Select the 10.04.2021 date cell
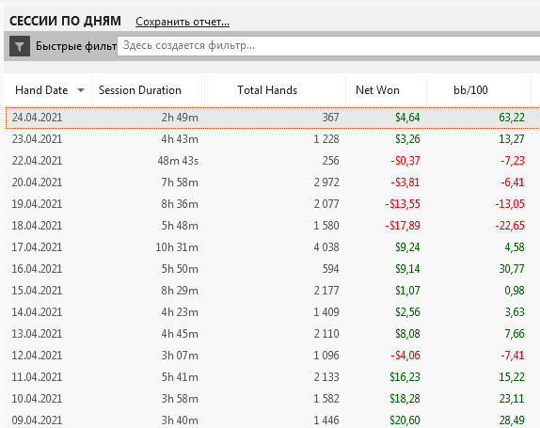Viewport: 540px width, 428px height. click(37, 399)
